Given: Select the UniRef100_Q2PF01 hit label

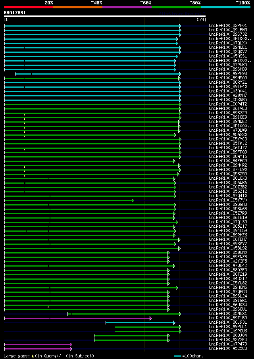Looking at the screenshot, I should 228,26.
